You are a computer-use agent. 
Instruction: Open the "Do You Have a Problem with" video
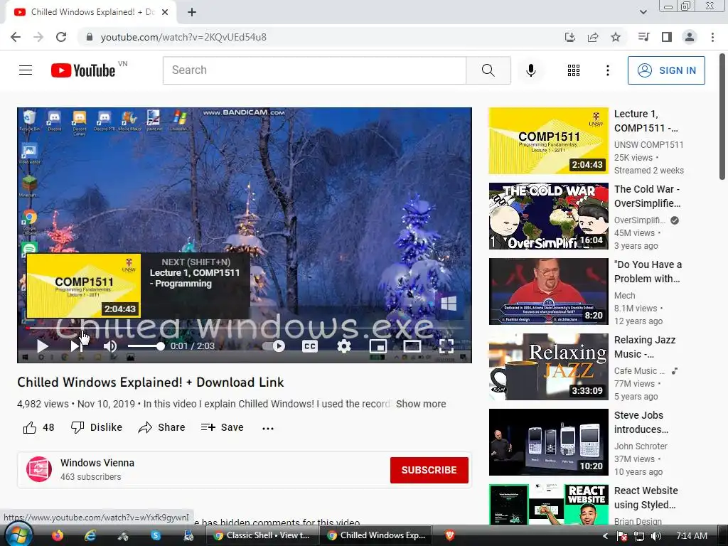pyautogui.click(x=648, y=272)
